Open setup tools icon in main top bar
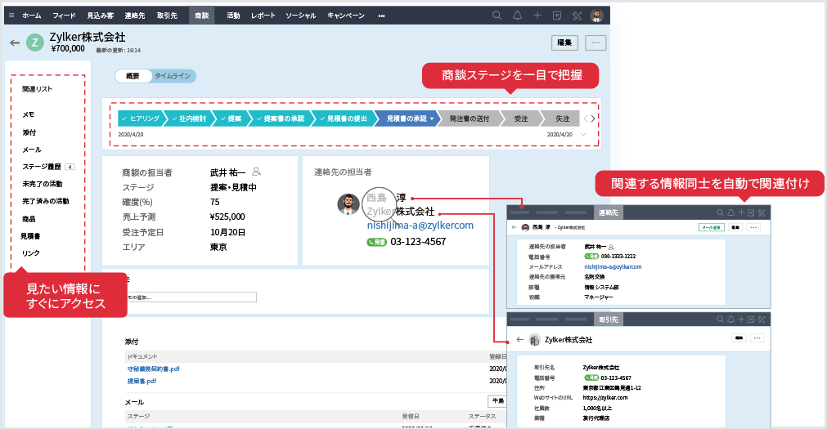The height and width of the screenshot is (429, 827). pyautogui.click(x=577, y=16)
